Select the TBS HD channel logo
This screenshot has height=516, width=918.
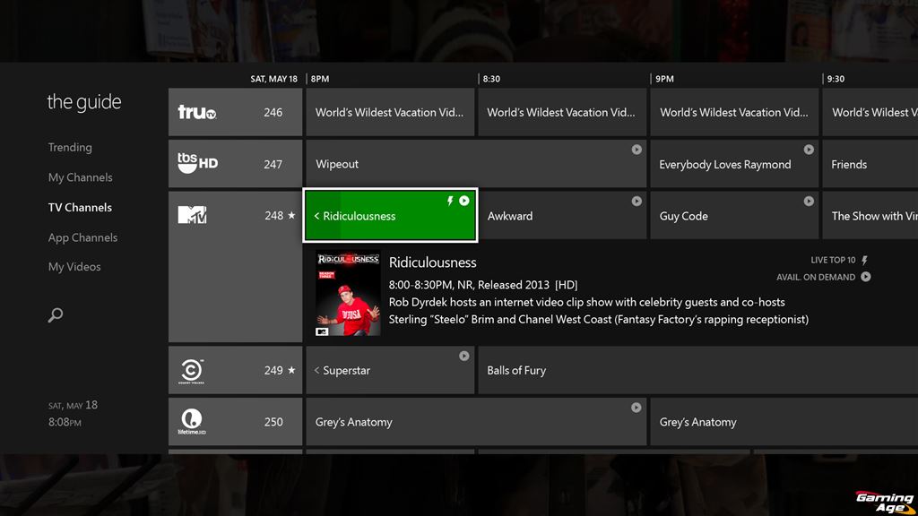coord(198,163)
